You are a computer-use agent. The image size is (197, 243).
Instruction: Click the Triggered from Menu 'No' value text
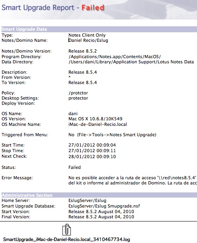coord(71,135)
